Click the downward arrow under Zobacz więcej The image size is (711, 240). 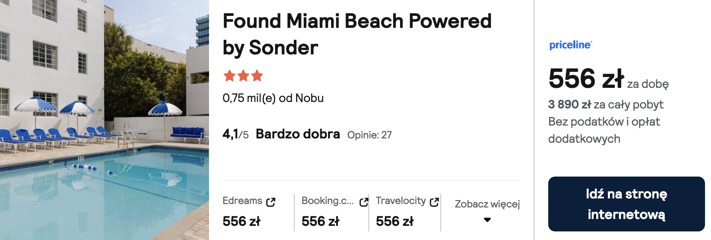tap(487, 220)
